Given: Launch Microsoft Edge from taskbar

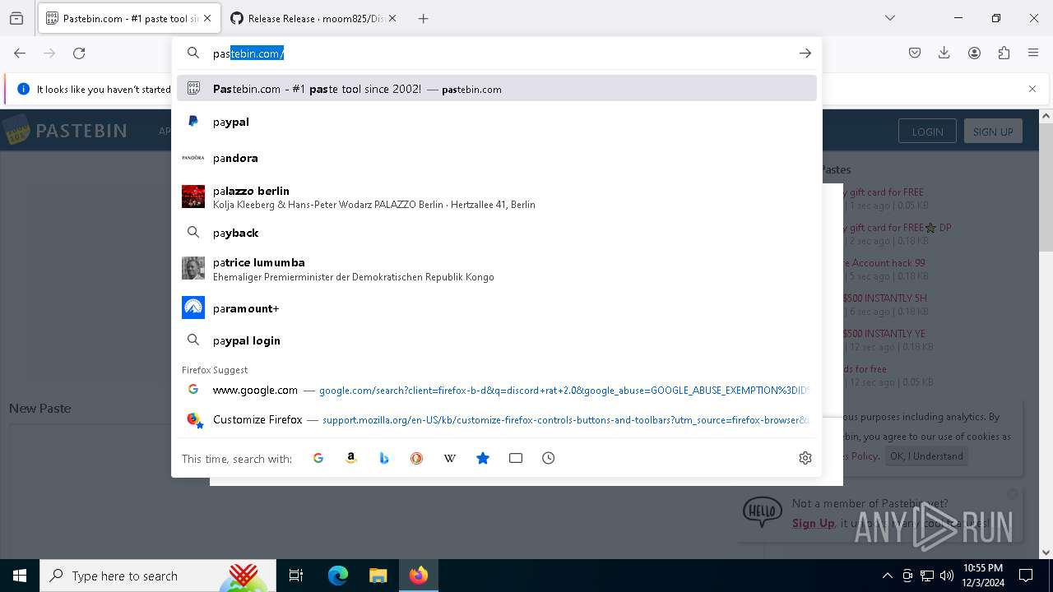Looking at the screenshot, I should tap(338, 576).
